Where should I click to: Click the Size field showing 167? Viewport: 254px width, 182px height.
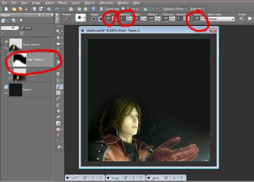point(109,19)
